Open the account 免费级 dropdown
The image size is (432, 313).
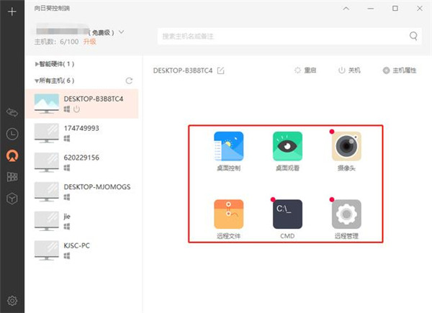point(121,32)
